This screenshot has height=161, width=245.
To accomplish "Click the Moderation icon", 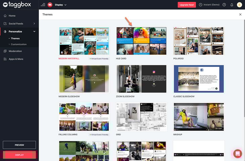I will 5,51.
